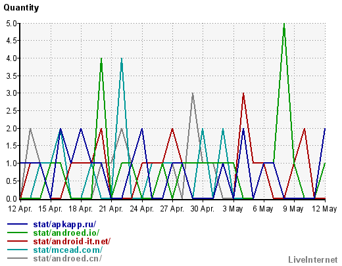The image size is (342, 266).
Task: Click the Quantity chart title
Action: (21, 8)
